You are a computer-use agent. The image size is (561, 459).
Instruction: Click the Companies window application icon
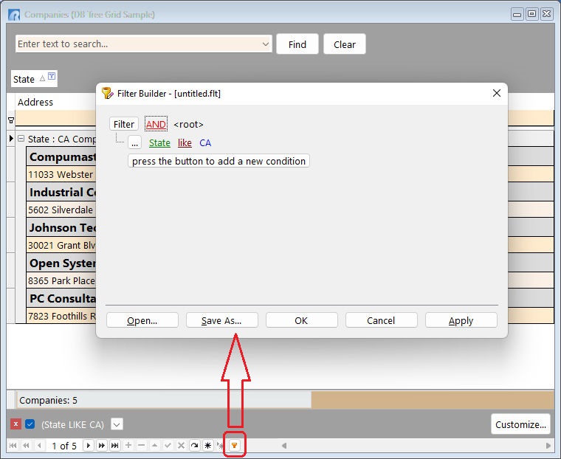[x=14, y=15]
